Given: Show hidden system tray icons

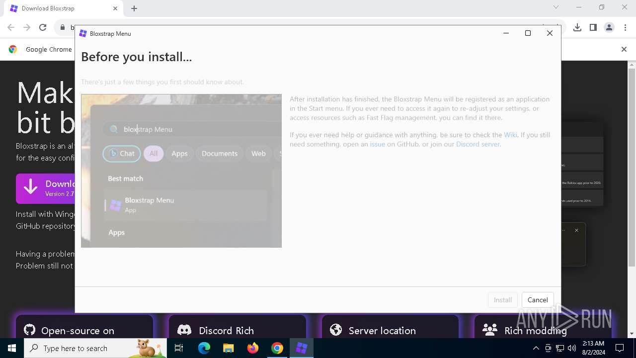Looking at the screenshot, I should tap(536, 348).
